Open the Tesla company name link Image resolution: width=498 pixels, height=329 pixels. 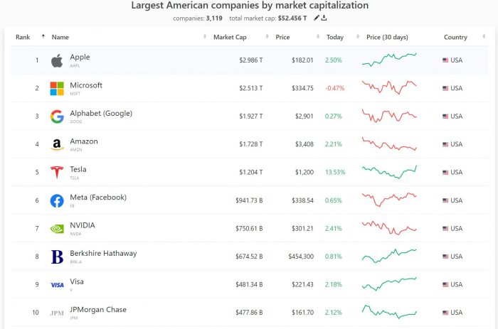pos(78,169)
